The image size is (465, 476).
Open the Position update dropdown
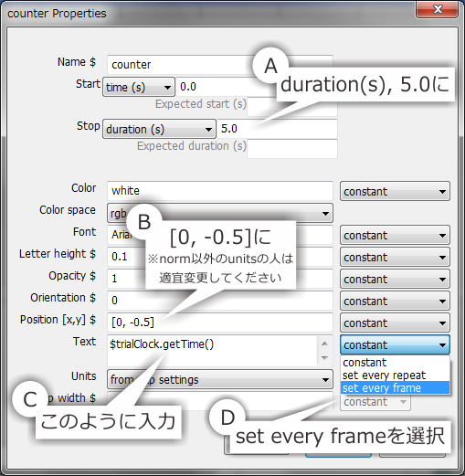tap(395, 323)
